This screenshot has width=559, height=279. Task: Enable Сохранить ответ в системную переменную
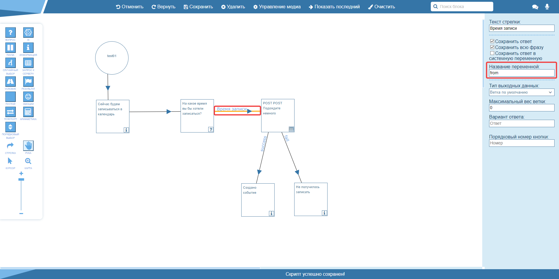492,53
